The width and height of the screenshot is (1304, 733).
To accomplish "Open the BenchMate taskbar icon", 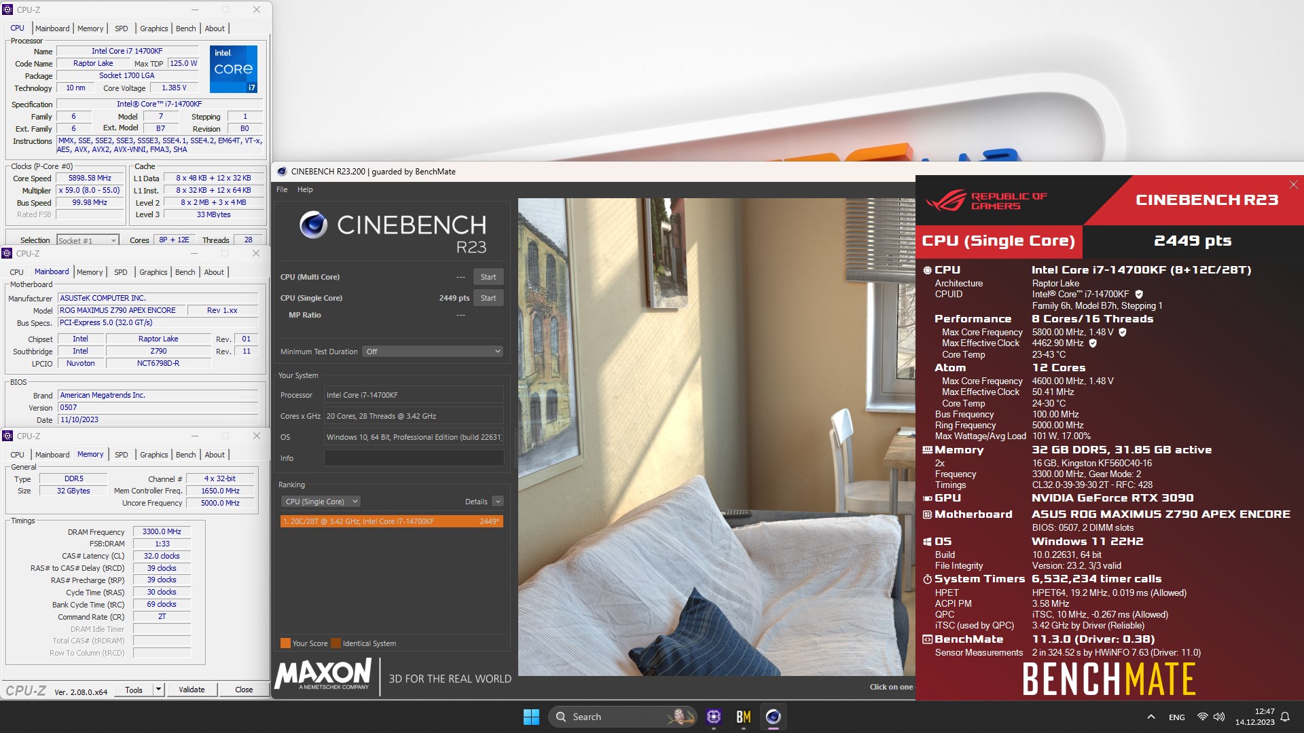I will point(743,717).
